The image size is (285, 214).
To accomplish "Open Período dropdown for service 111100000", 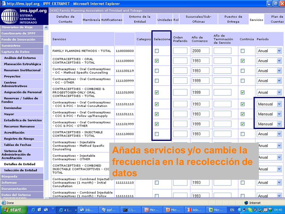I will point(269,61).
